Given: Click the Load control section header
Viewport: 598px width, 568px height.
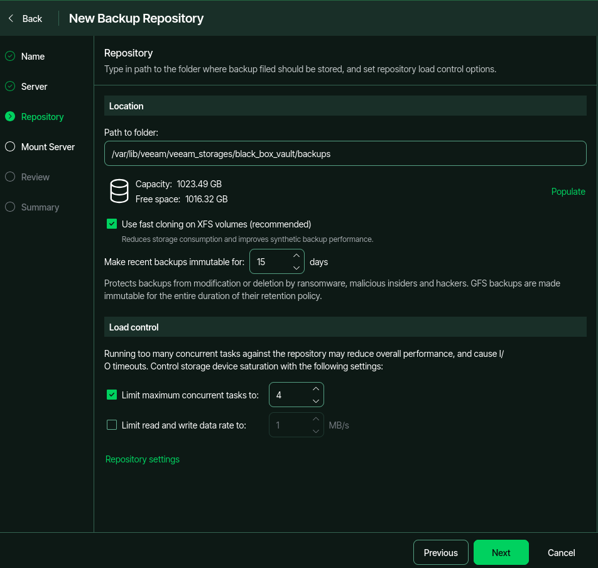Looking at the screenshot, I should coord(345,327).
